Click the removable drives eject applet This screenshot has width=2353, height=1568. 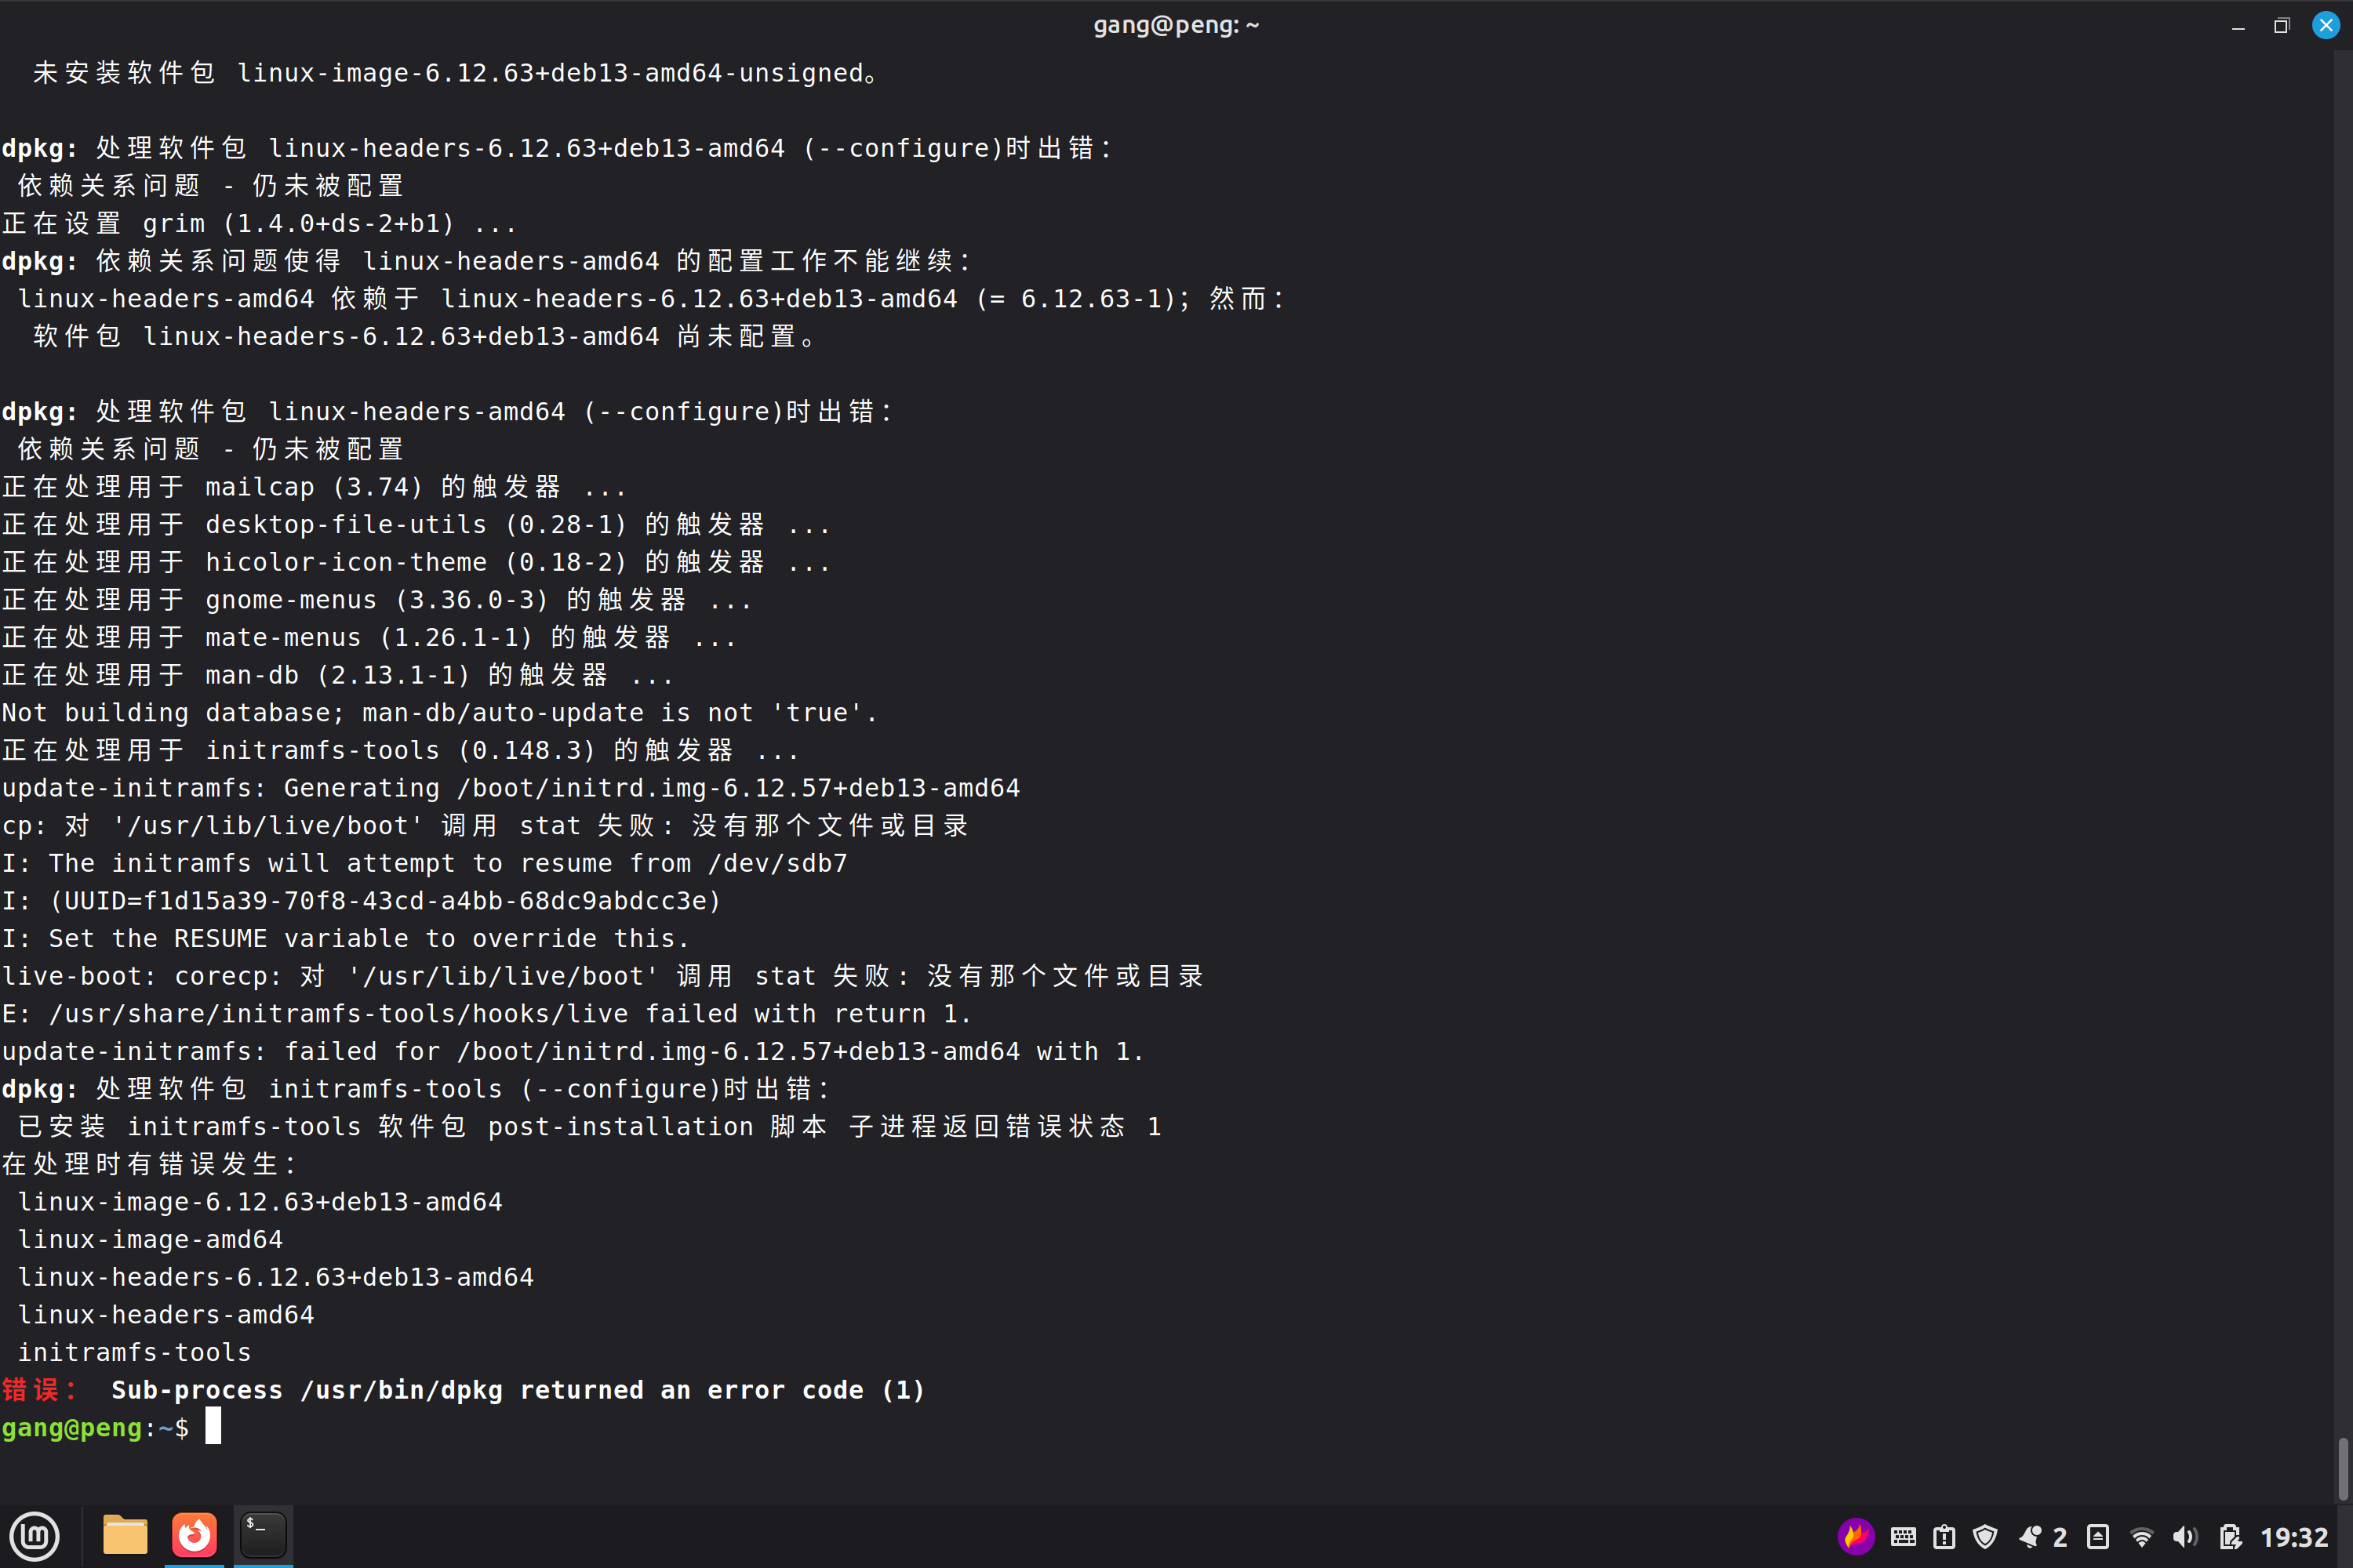click(x=2098, y=1537)
